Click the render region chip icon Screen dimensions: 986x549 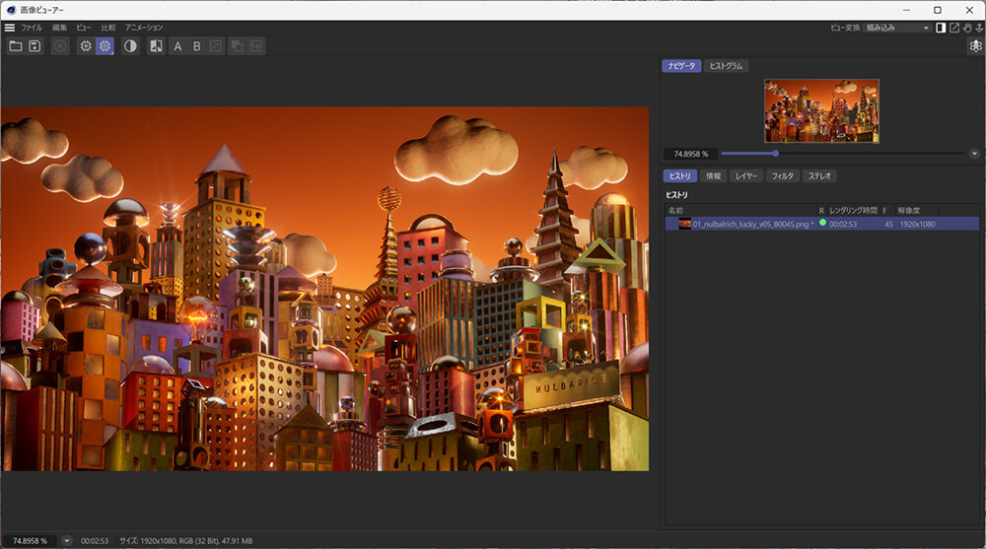(x=86, y=46)
